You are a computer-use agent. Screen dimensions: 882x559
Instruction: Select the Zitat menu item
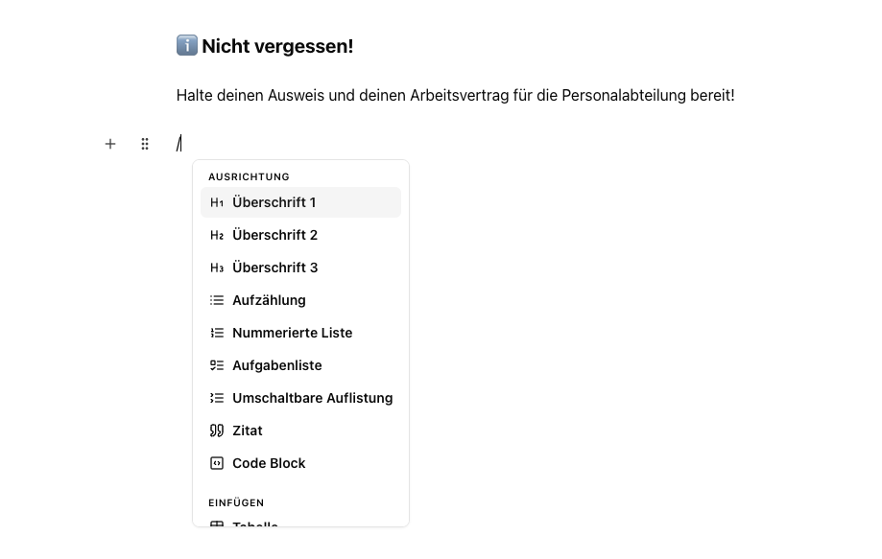[301, 431]
